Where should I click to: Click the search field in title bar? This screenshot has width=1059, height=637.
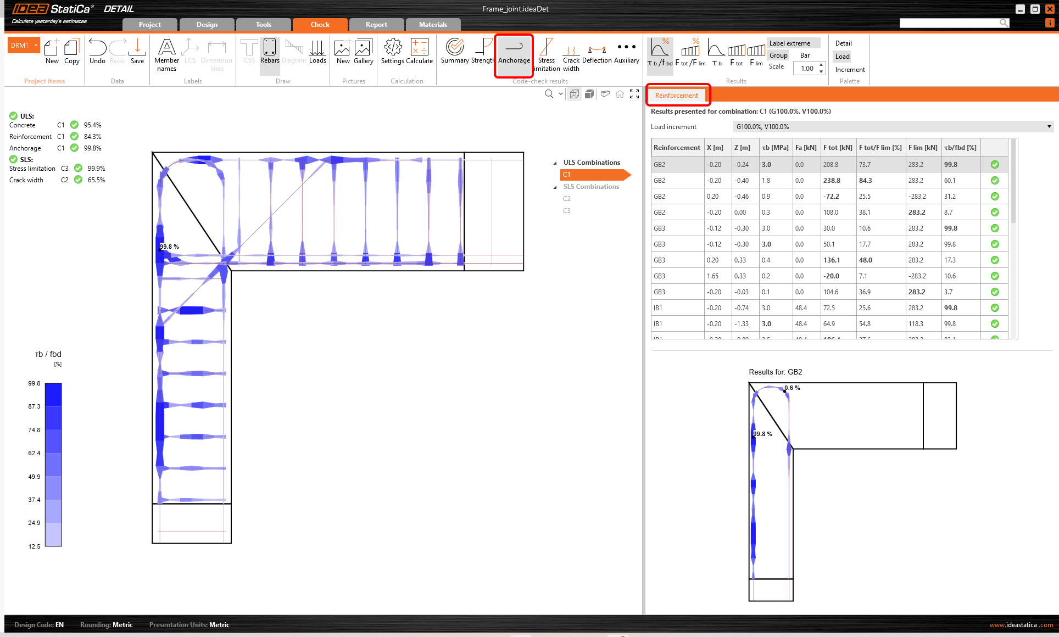pos(949,23)
